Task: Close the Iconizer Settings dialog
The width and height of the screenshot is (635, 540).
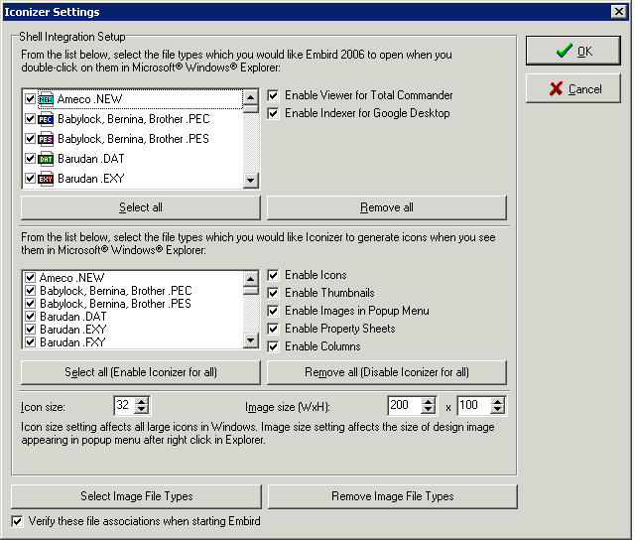Action: (619, 11)
